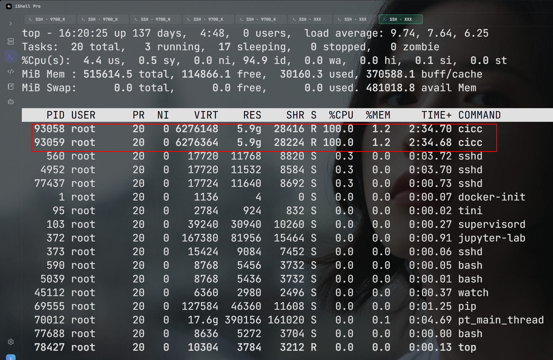Expand the sidebar with the chevron arrow
This screenshot has width=553, height=360.
coord(11,24)
